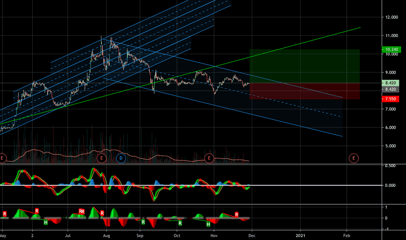The width and height of the screenshot is (406, 240).
Task: Click the 5.000 price axis label
Action: (x=390, y=146)
